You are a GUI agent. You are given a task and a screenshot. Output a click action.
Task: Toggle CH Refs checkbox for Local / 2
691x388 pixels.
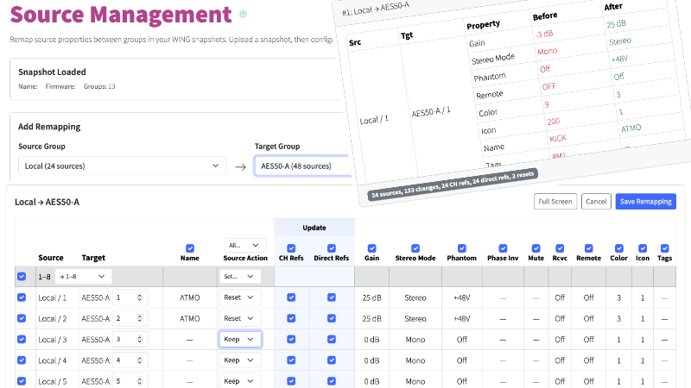tap(291, 318)
